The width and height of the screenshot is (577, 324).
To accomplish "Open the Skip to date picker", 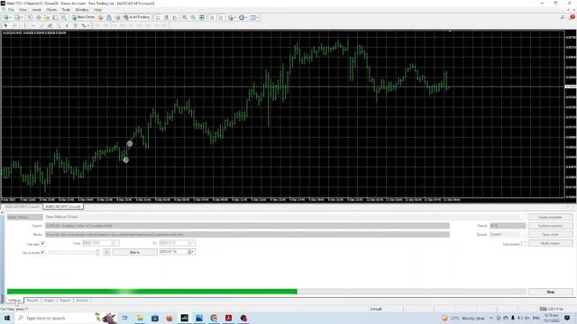I will click(191, 252).
